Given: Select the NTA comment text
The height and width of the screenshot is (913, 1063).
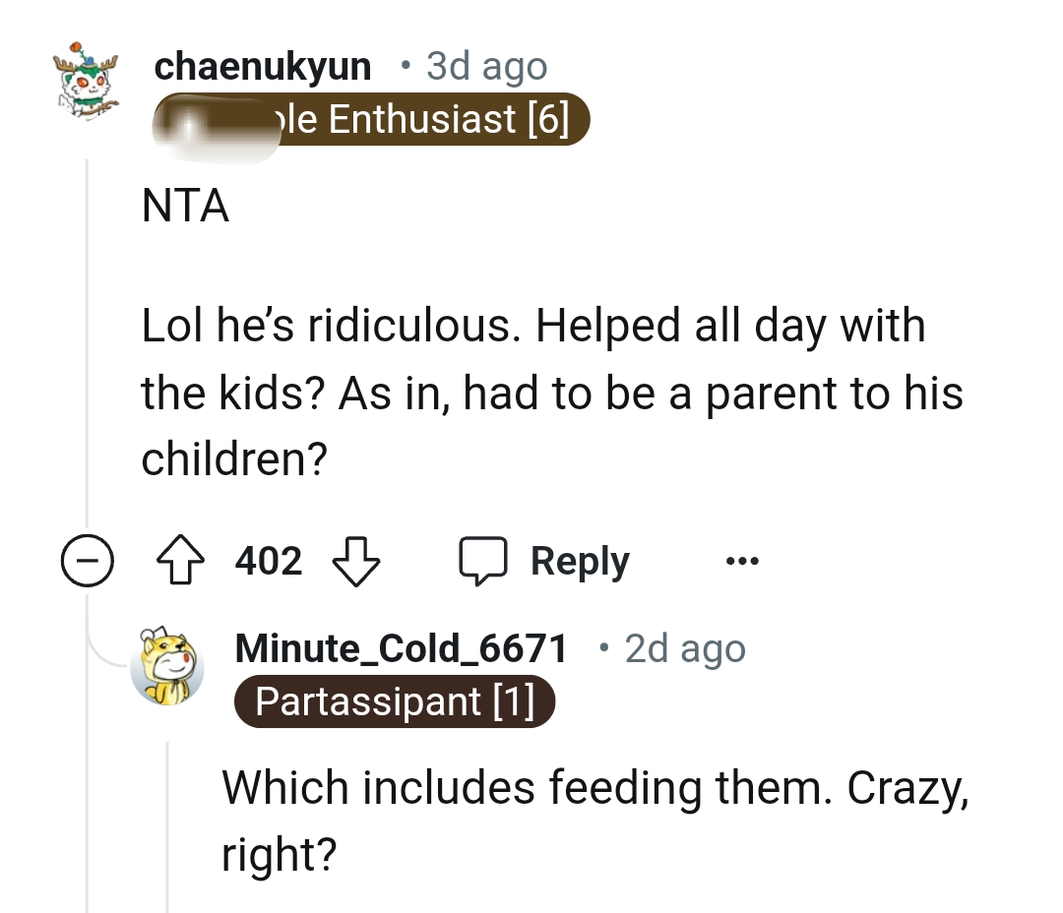Looking at the screenshot, I should tap(185, 207).
